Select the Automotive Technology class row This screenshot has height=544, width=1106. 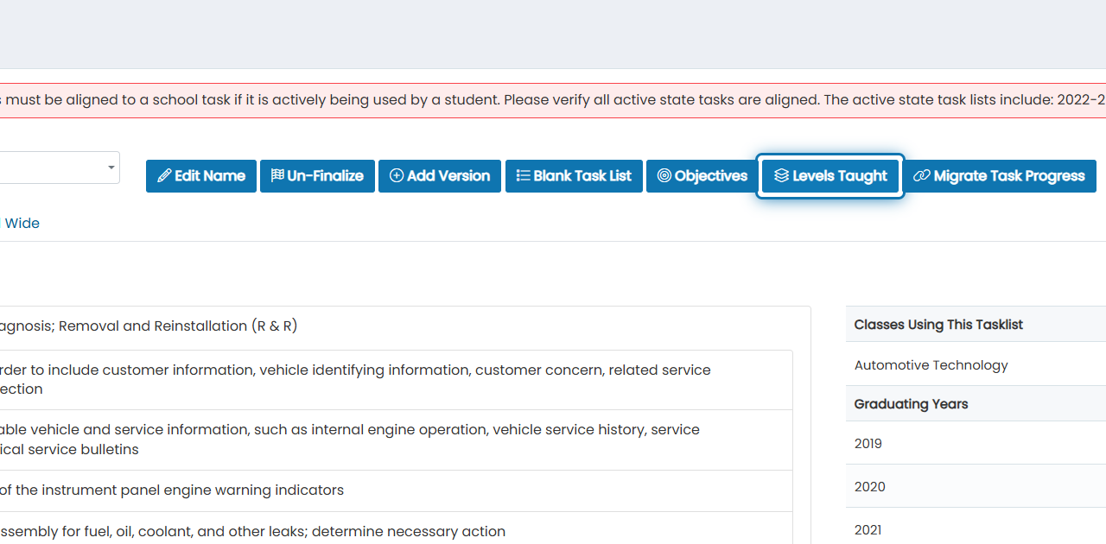(x=976, y=365)
